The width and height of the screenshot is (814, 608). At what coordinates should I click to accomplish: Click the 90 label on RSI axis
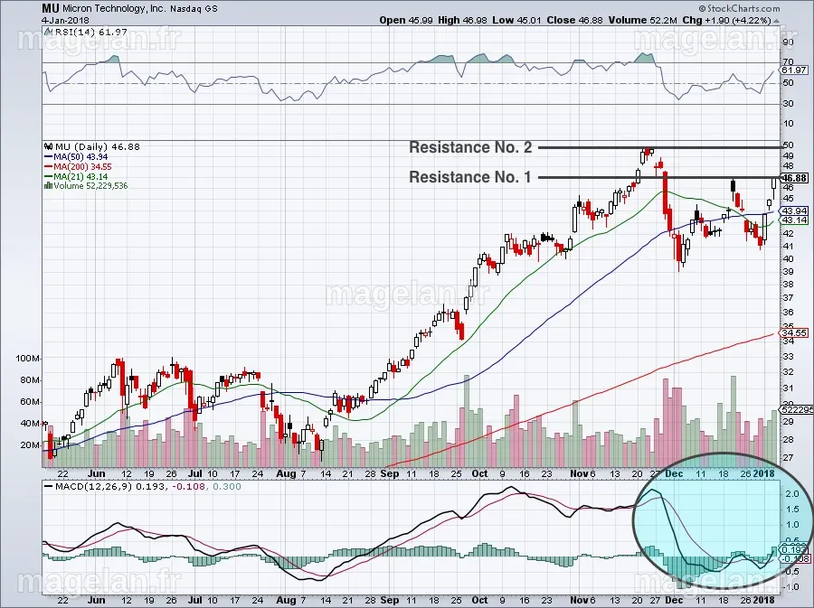pos(788,42)
